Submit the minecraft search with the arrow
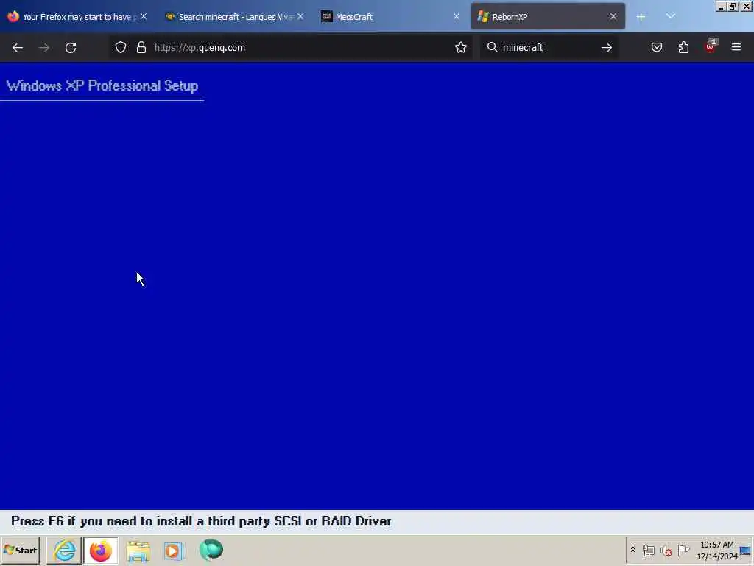Image resolution: width=754 pixels, height=566 pixels. (x=607, y=47)
